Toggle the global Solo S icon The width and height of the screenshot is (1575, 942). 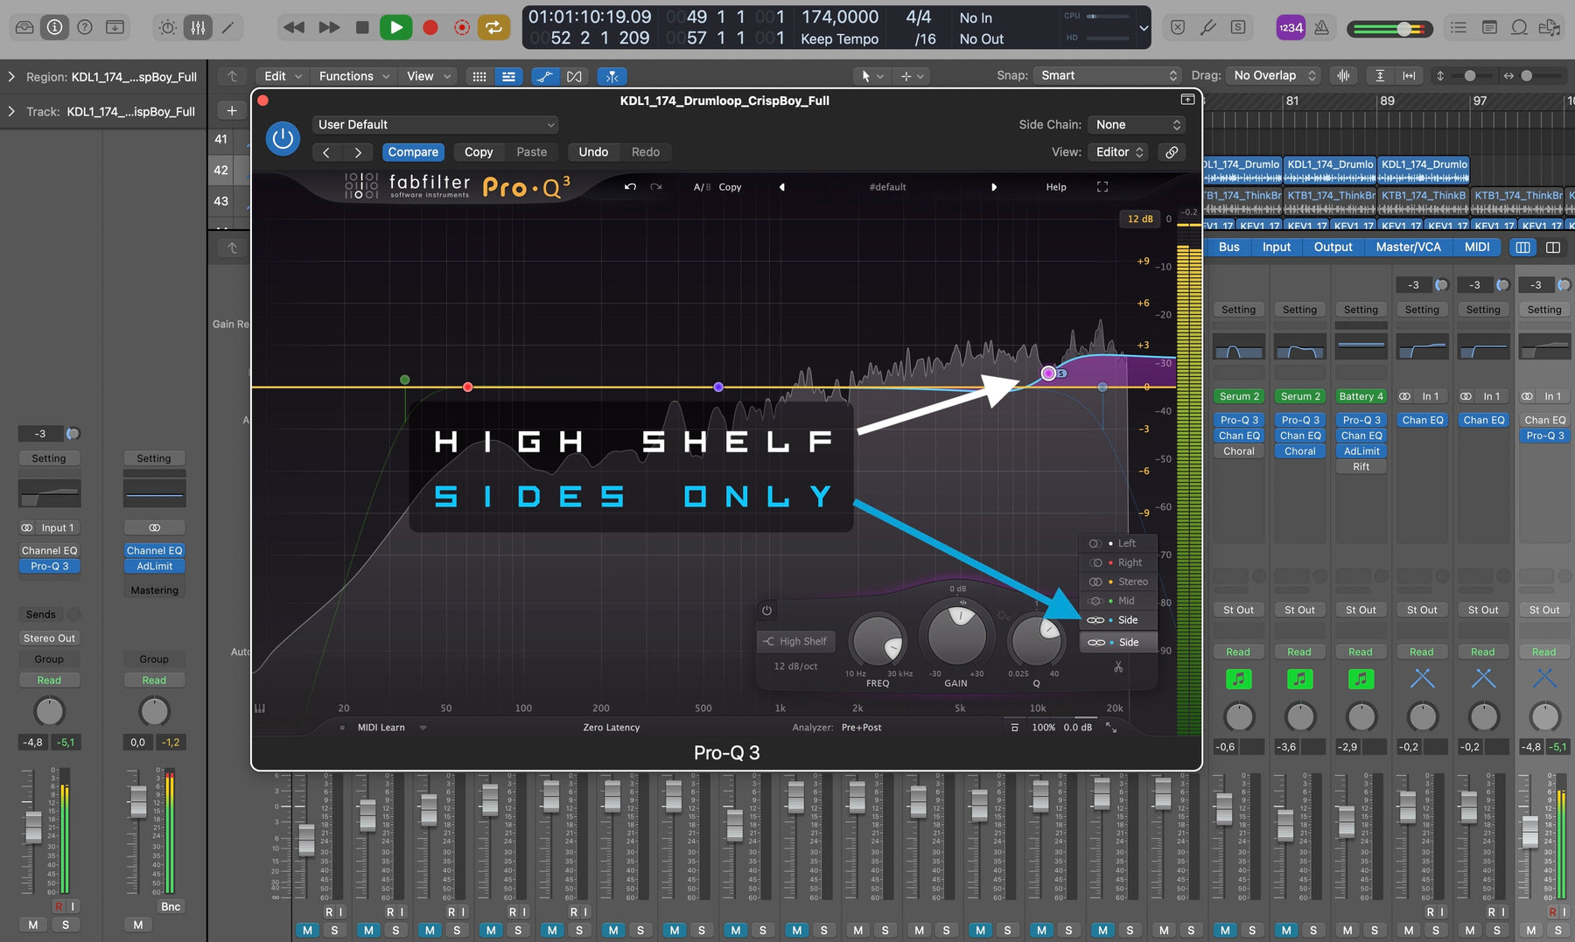tap(1238, 27)
